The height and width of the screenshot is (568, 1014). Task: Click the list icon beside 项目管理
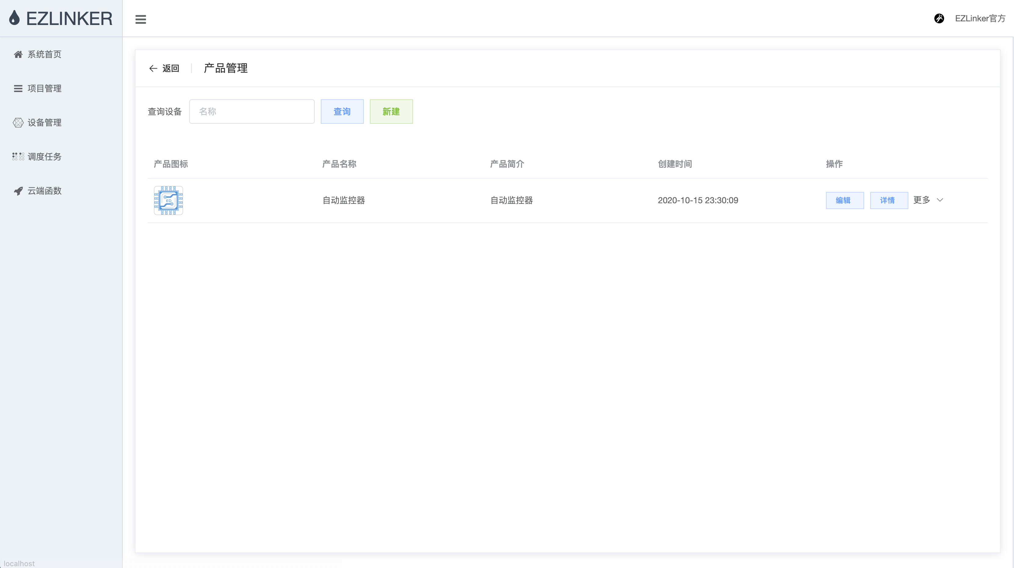(18, 88)
